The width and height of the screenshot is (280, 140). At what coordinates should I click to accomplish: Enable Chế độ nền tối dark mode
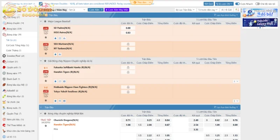[x=258, y=3]
